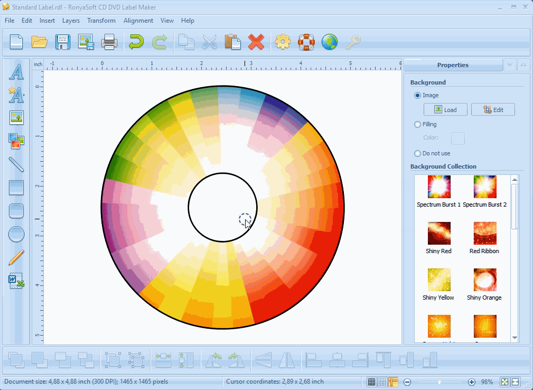Open a file with folder icon
Viewport: 533px width, 390px height.
pos(40,42)
